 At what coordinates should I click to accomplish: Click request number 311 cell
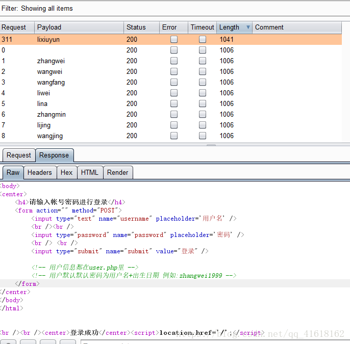pos(7,39)
